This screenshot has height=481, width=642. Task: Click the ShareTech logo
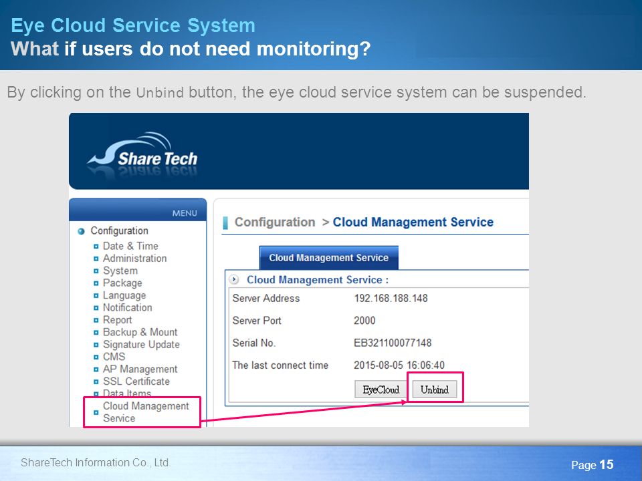pyautogui.click(x=143, y=156)
